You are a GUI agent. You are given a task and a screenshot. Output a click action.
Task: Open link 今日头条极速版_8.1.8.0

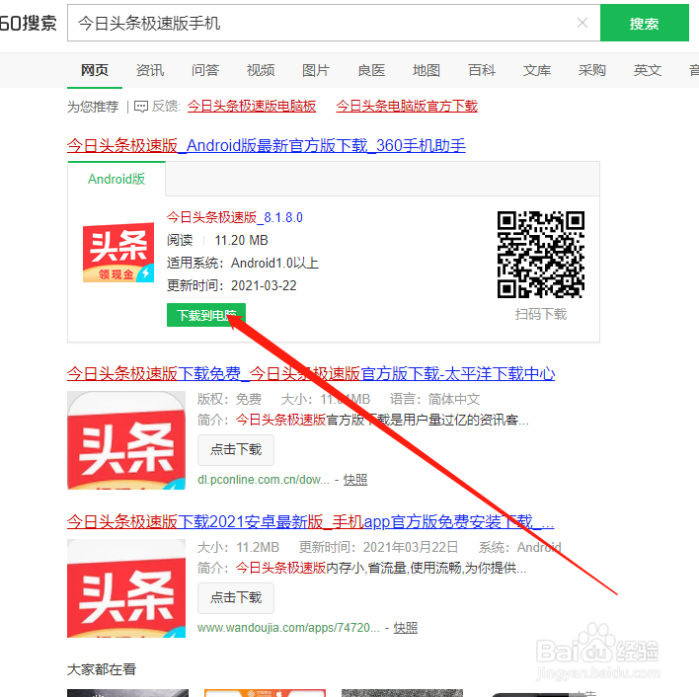tap(235, 217)
